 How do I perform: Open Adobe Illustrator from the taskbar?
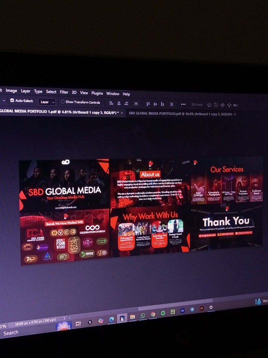(202, 308)
